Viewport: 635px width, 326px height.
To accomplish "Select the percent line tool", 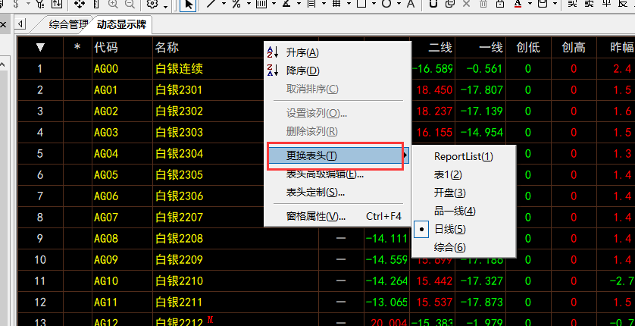I will pos(236,4).
